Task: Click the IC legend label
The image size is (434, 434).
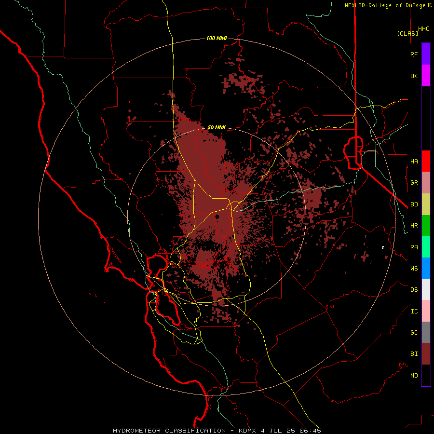Action: 414,311
